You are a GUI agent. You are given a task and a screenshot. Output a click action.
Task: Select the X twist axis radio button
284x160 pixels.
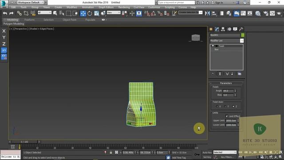pyautogui.click(x=217, y=106)
